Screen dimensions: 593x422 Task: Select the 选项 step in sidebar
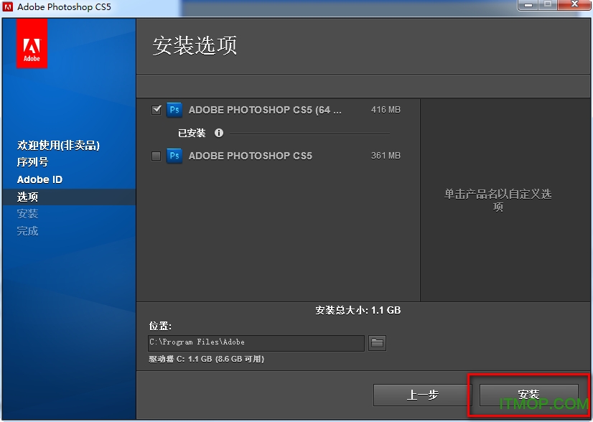coord(28,197)
